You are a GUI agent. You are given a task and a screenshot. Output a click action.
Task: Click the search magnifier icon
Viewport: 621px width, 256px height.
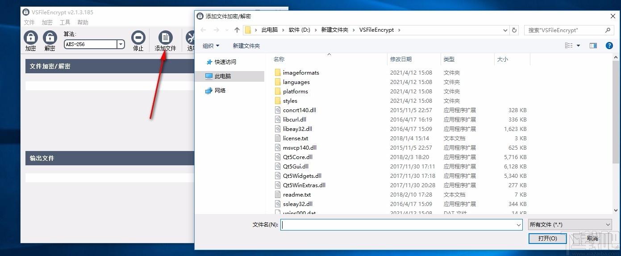click(x=608, y=30)
